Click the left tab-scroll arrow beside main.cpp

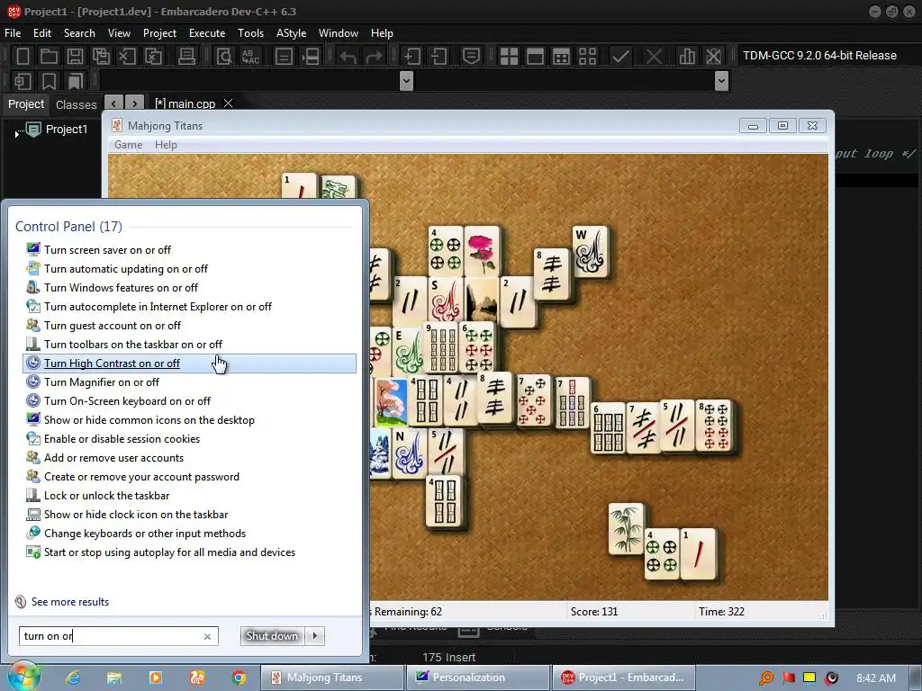(114, 103)
